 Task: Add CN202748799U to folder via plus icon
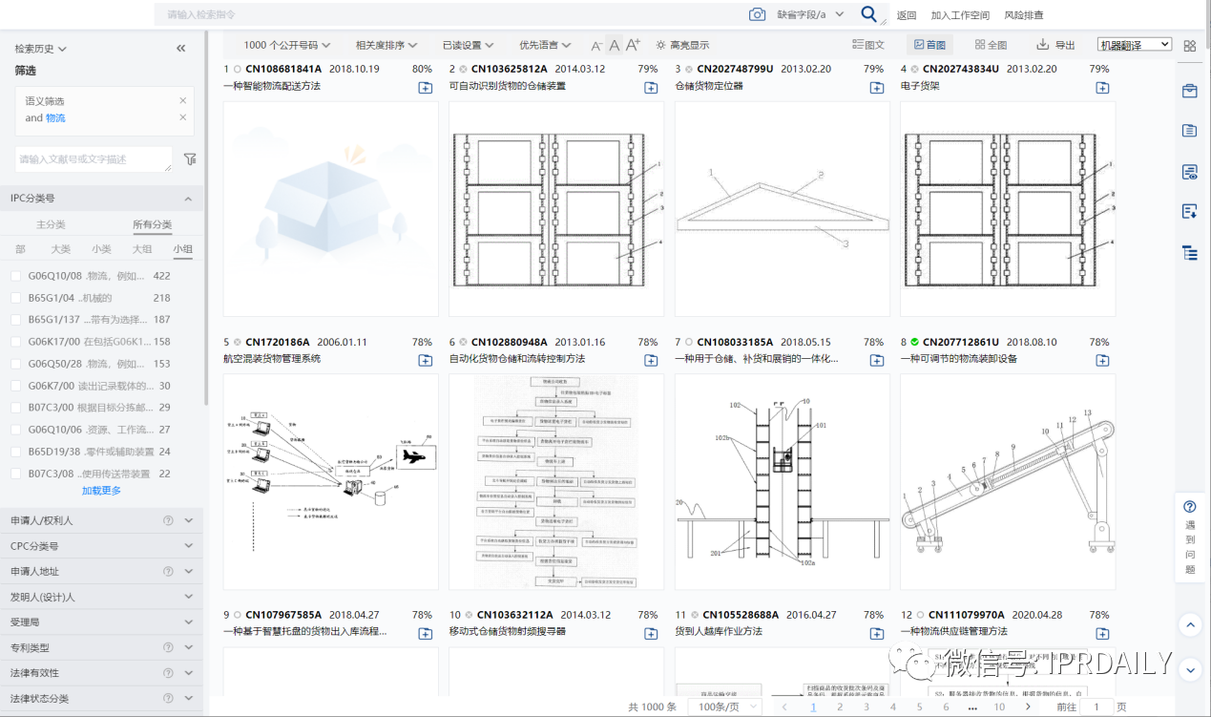coord(877,88)
